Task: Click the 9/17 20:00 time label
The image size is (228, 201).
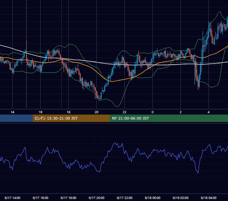Action: (x=97, y=198)
